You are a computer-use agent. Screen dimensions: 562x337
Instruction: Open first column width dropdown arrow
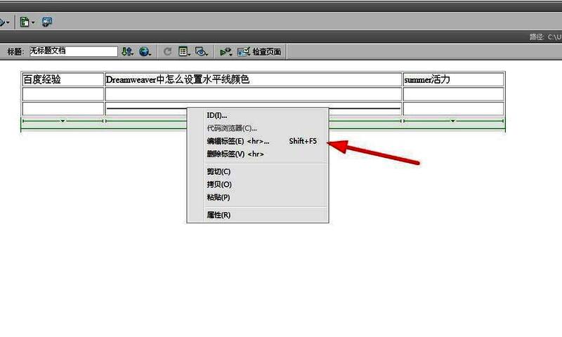pos(63,121)
